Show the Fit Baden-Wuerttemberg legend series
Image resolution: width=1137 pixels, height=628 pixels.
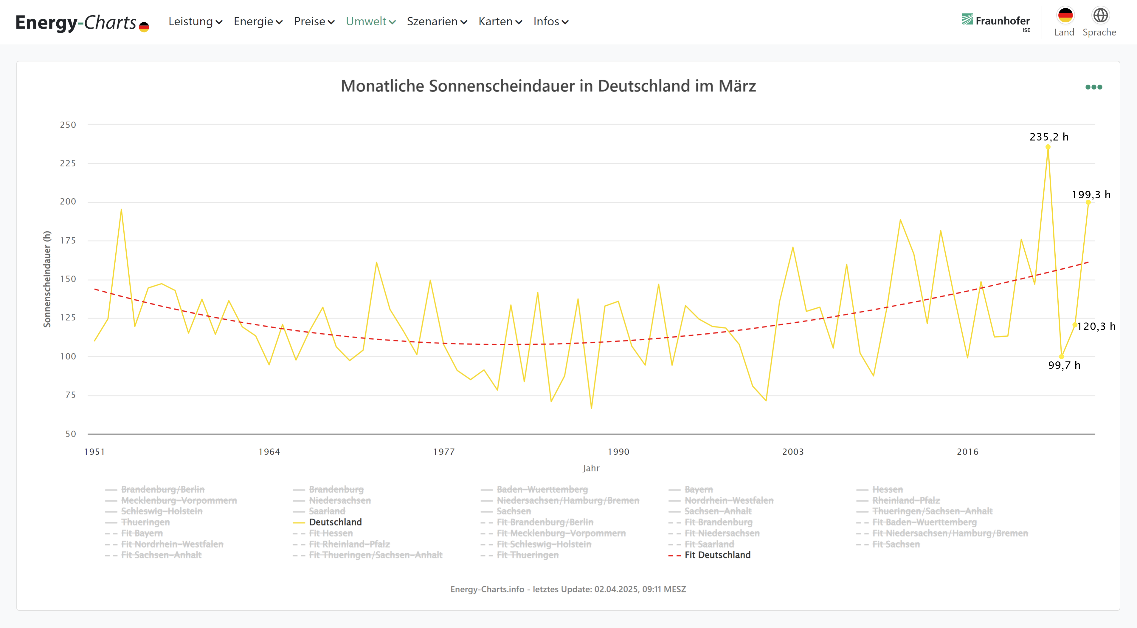click(x=917, y=522)
